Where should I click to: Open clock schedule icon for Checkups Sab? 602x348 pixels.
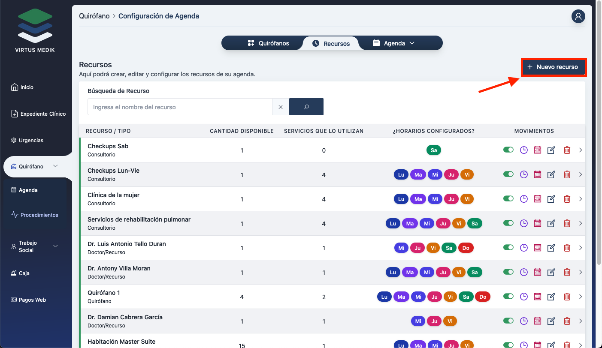523,150
